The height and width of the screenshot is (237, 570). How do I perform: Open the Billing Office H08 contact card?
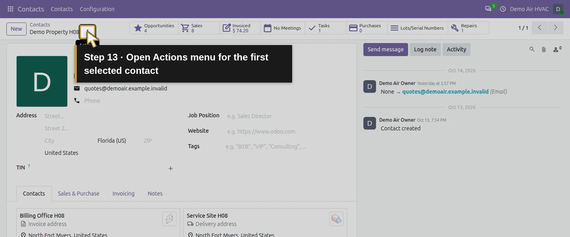click(98, 223)
